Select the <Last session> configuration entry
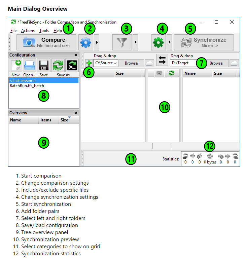243x261 pixels. tap(44, 81)
